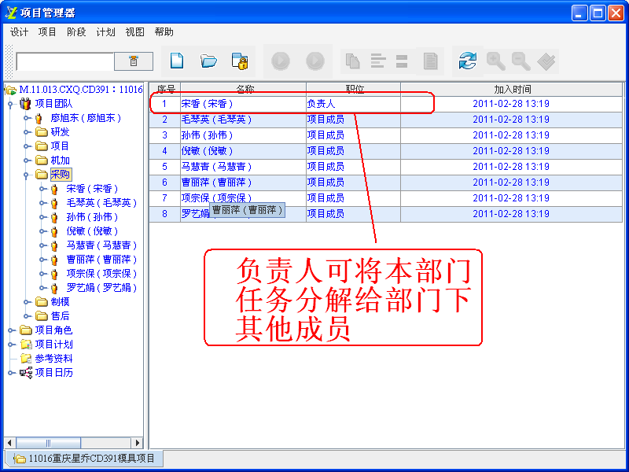Click the locked folder toolbar icon
This screenshot has height=472, width=629.
tap(241, 61)
